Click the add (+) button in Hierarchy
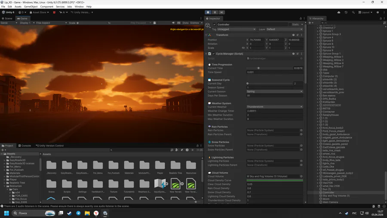The height and width of the screenshot is (218, 387). click(310, 22)
